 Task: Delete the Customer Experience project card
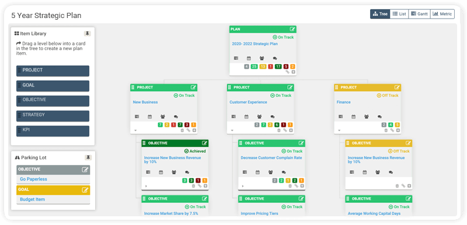pyautogui.click(x=279, y=130)
